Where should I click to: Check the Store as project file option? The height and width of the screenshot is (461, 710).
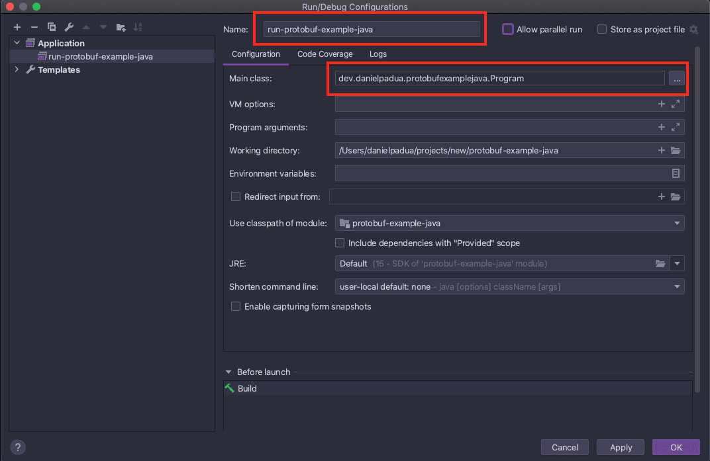coord(602,29)
